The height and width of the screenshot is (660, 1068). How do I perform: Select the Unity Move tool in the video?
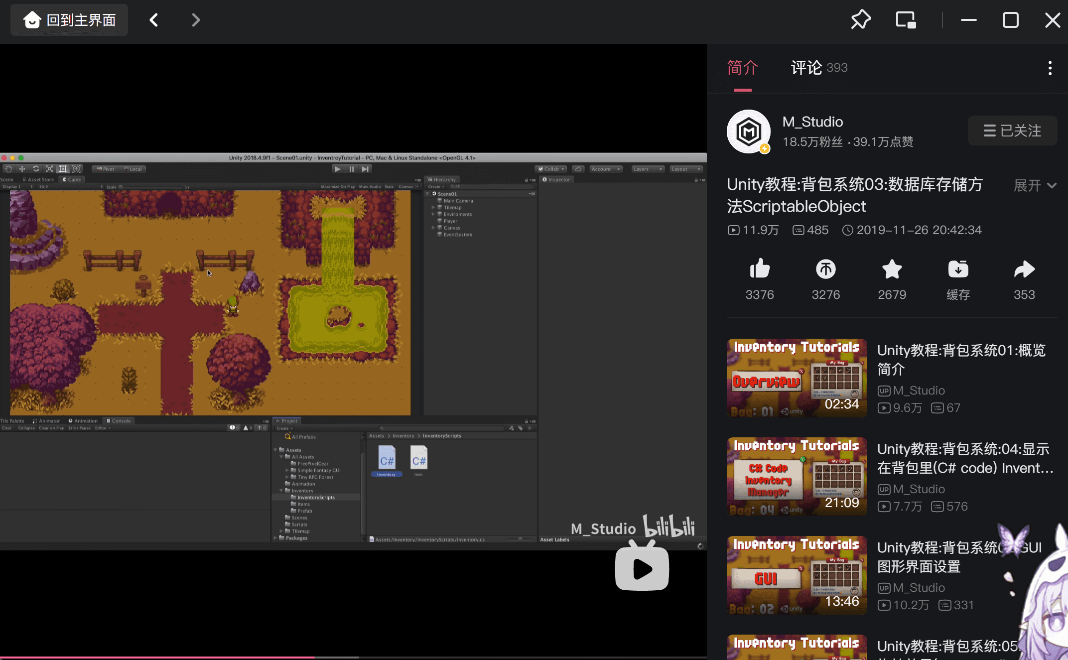tap(22, 169)
